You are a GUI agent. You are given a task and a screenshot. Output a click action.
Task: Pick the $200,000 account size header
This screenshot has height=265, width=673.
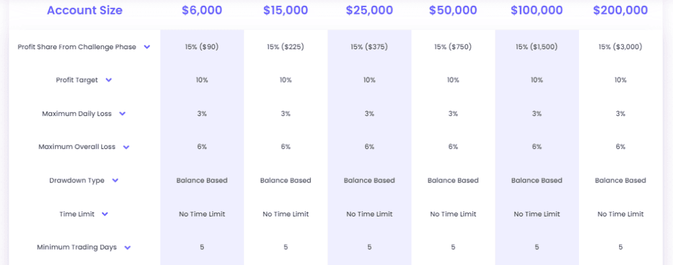point(620,10)
